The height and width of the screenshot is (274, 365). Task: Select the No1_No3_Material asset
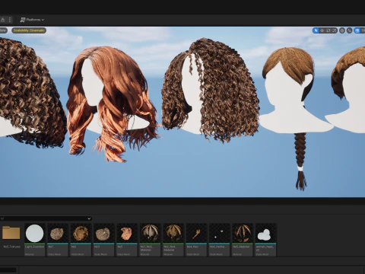click(150, 240)
